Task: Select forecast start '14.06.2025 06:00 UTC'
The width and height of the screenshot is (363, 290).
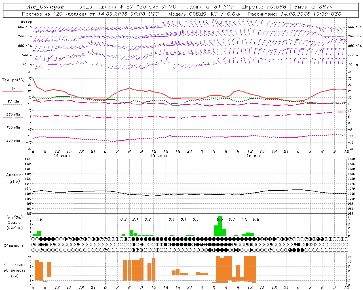Action: [x=128, y=14]
